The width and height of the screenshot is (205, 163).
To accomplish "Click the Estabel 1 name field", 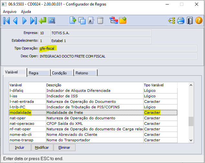I will click(101, 41).
